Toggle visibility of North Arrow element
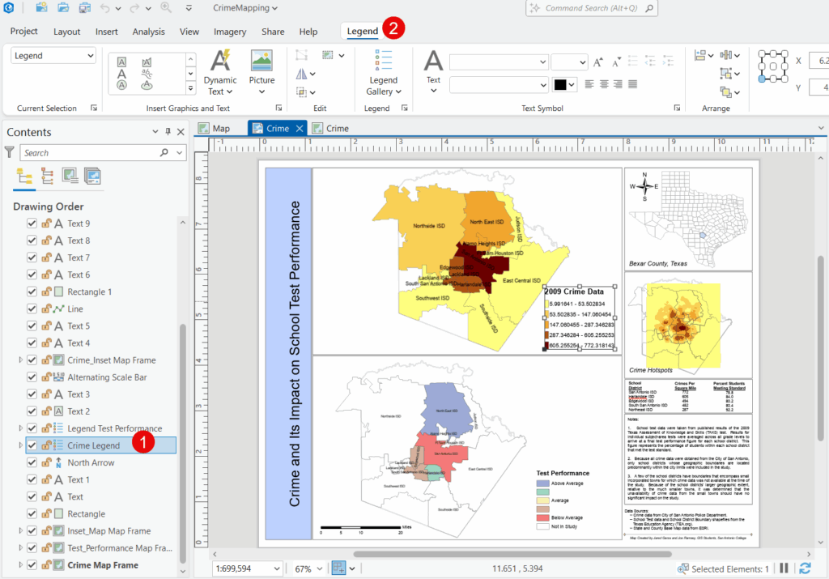Image resolution: width=829 pixels, height=579 pixels. coord(32,463)
